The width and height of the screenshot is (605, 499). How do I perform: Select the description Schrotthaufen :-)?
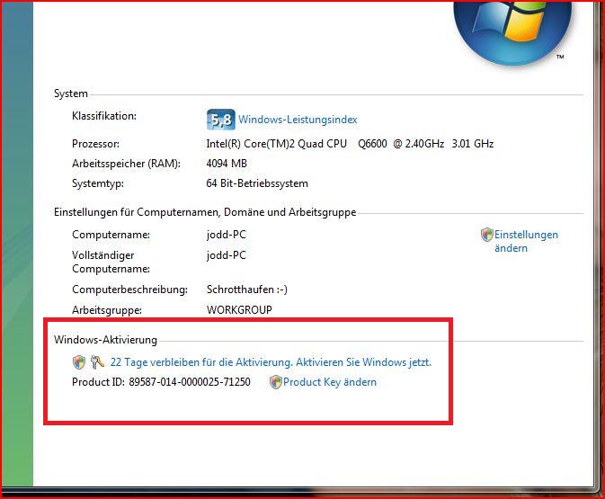pyautogui.click(x=247, y=290)
